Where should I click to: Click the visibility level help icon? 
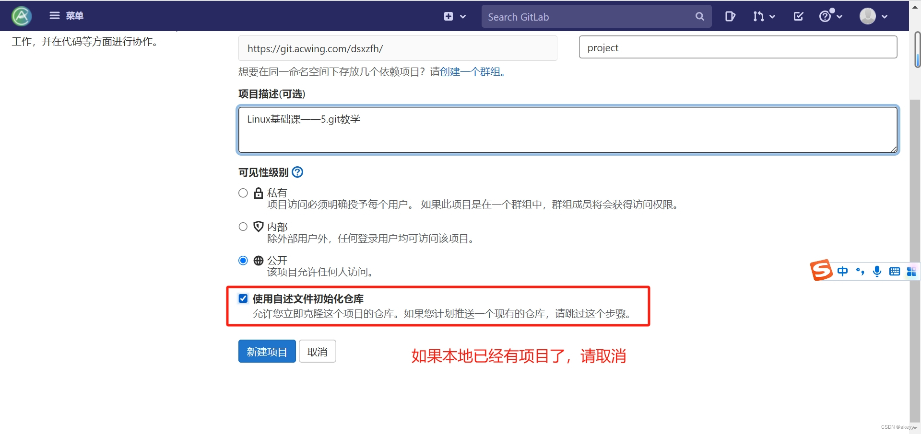click(x=297, y=172)
